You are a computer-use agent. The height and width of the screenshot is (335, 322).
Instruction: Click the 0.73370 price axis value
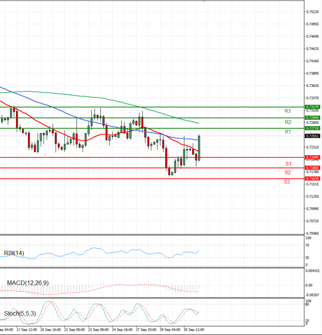pos(312,98)
